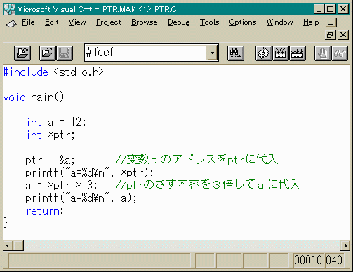The width and height of the screenshot is (353, 272).
Task: Open the Help menu
Action: (311, 22)
